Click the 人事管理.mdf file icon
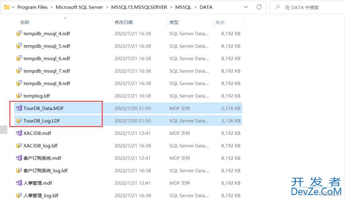Image resolution: width=345 pixels, height=199 pixels. point(19,183)
